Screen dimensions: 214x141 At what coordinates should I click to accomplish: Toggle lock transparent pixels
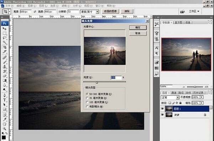point(169,103)
